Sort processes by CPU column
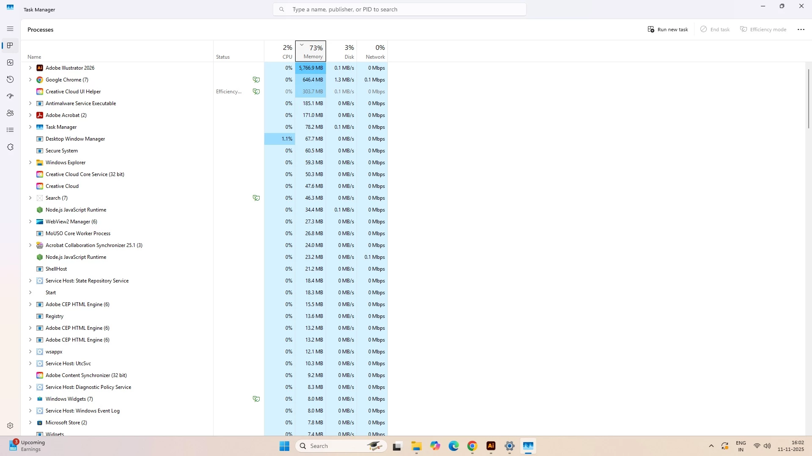The image size is (812, 456). pos(280,52)
